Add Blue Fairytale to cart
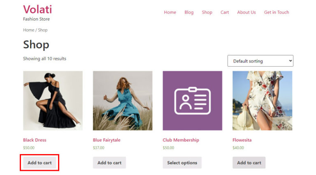 click(x=109, y=163)
